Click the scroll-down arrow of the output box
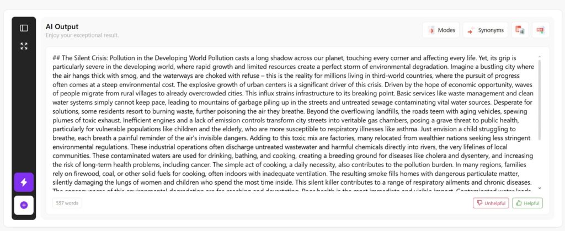 [x=540, y=188]
